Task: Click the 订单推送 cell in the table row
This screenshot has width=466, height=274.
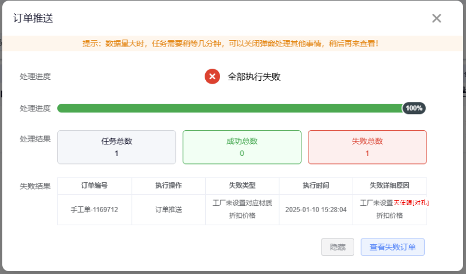Action: pos(169,210)
